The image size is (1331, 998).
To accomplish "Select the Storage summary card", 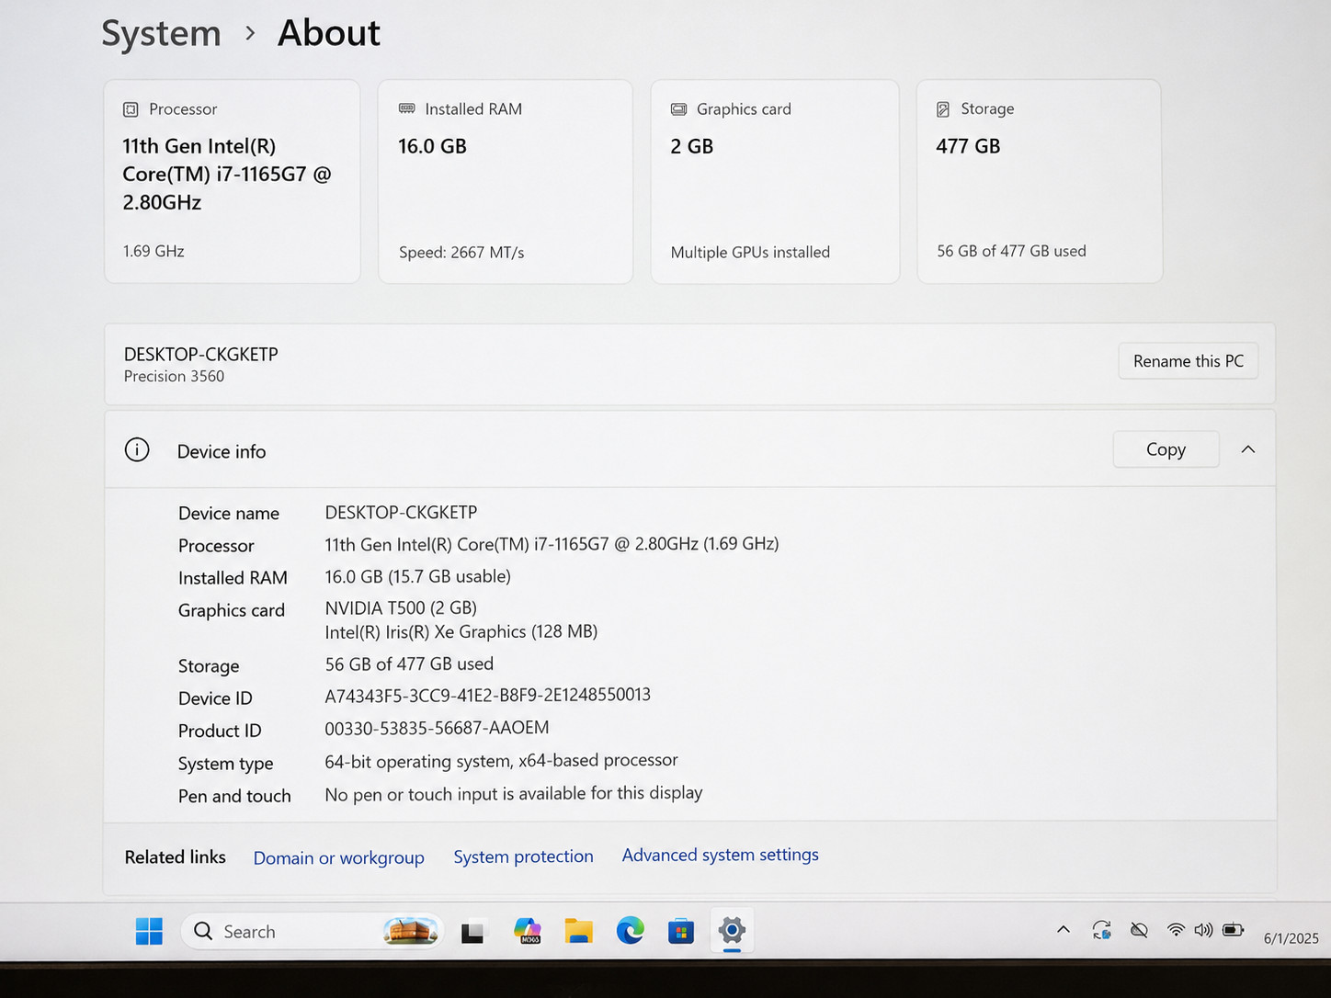I will click(x=1040, y=181).
